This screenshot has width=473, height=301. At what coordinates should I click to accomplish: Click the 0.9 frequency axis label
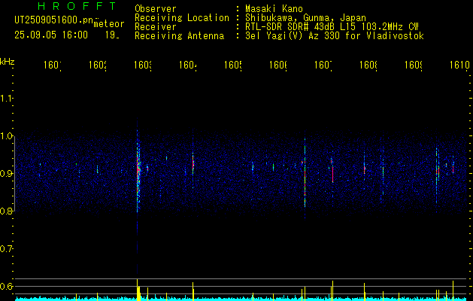coord(6,173)
